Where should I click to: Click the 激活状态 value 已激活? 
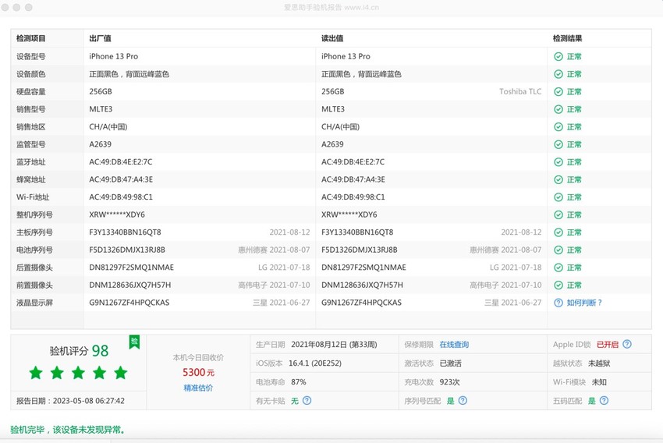451,363
